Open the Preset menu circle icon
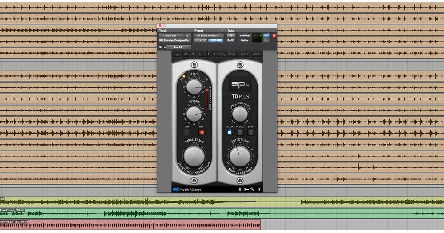This screenshot has height=233, width=444. 222,31
